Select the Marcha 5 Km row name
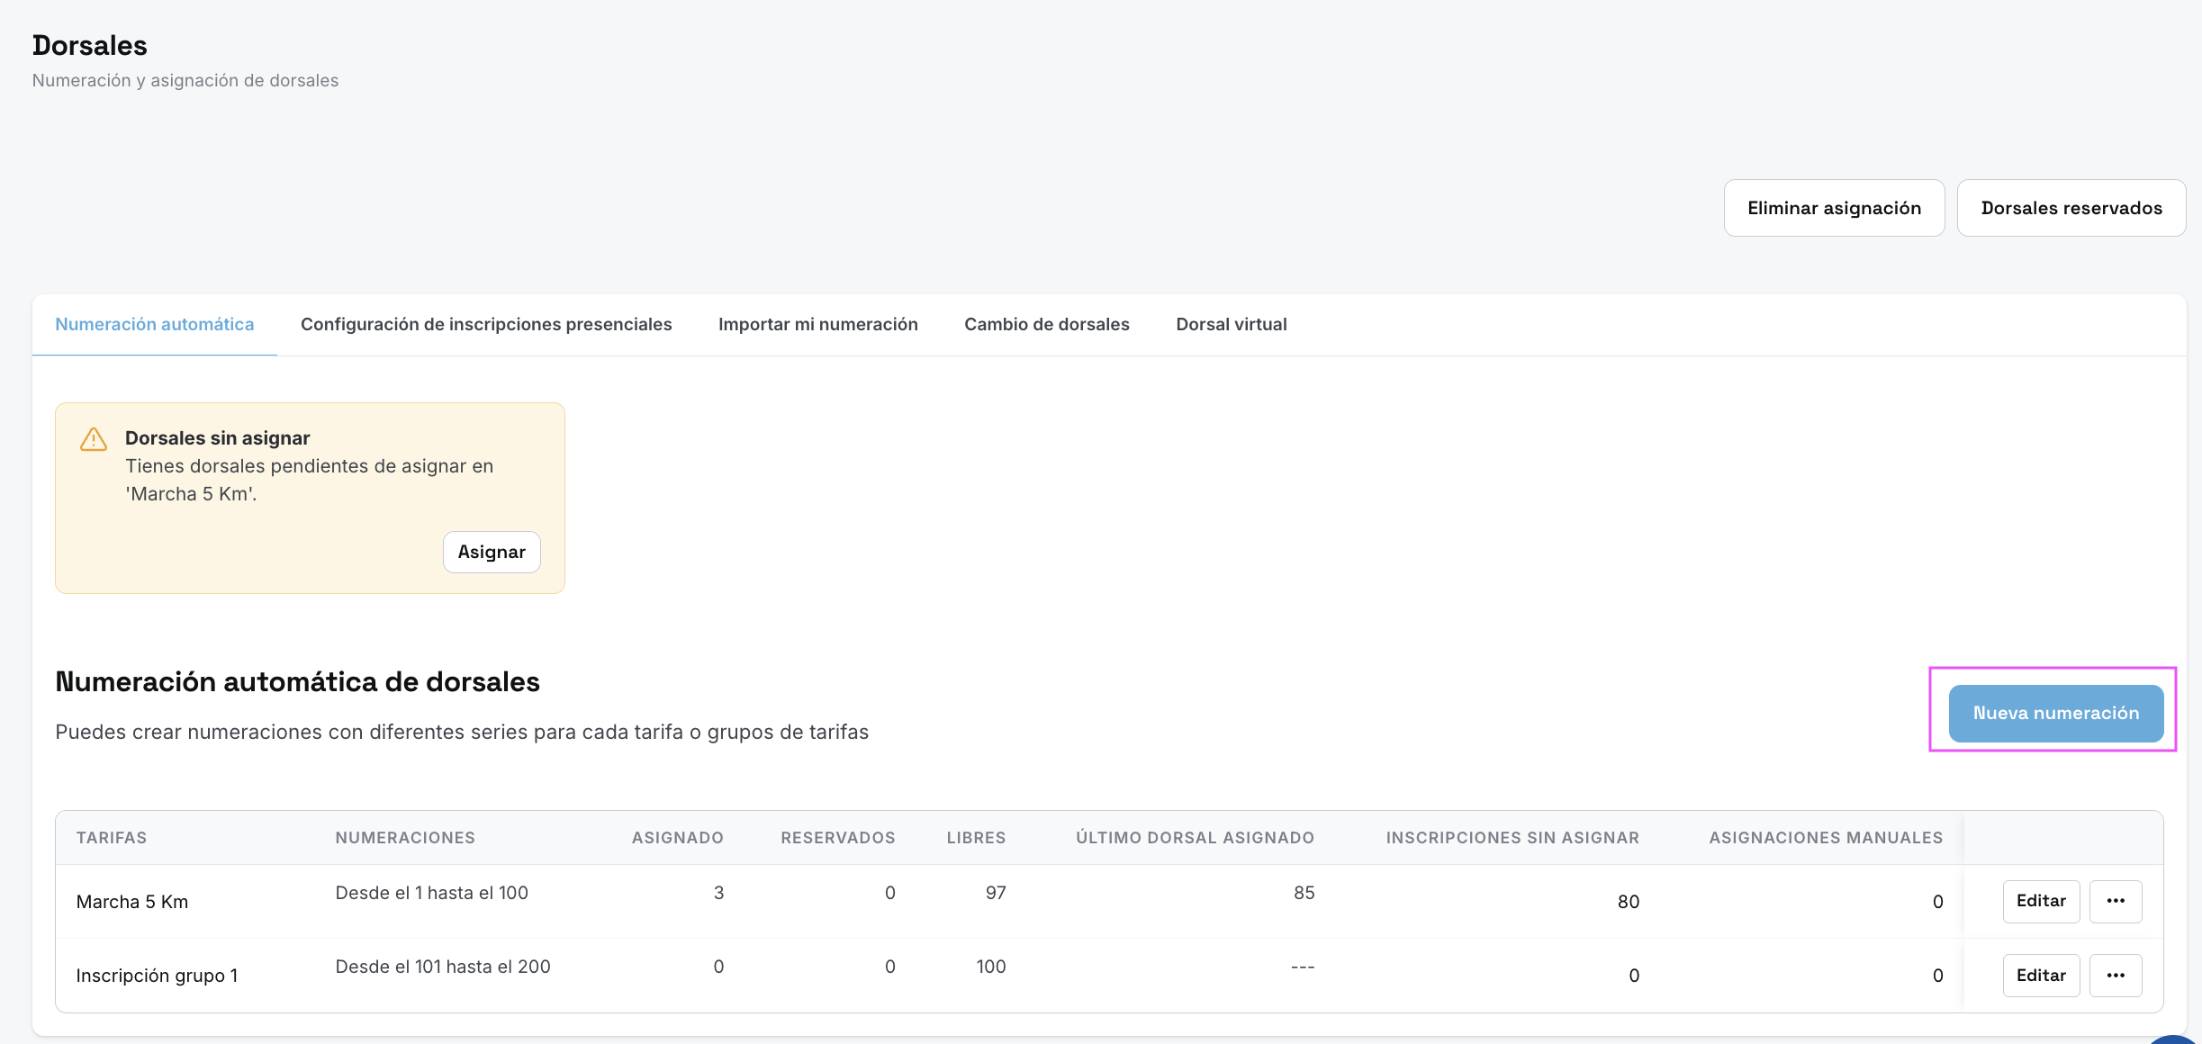This screenshot has height=1044, width=2202. coord(132,902)
